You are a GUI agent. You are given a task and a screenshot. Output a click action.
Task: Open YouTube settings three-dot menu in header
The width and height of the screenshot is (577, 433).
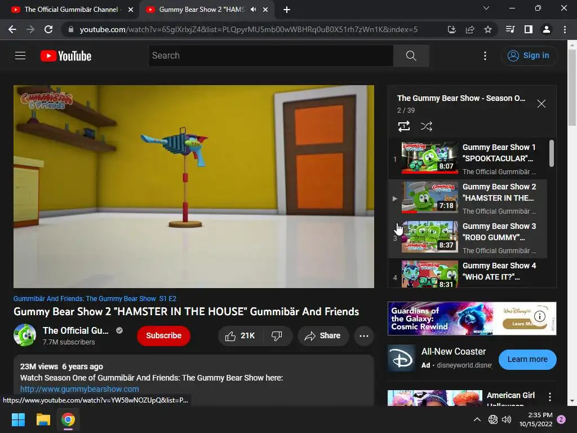click(485, 56)
